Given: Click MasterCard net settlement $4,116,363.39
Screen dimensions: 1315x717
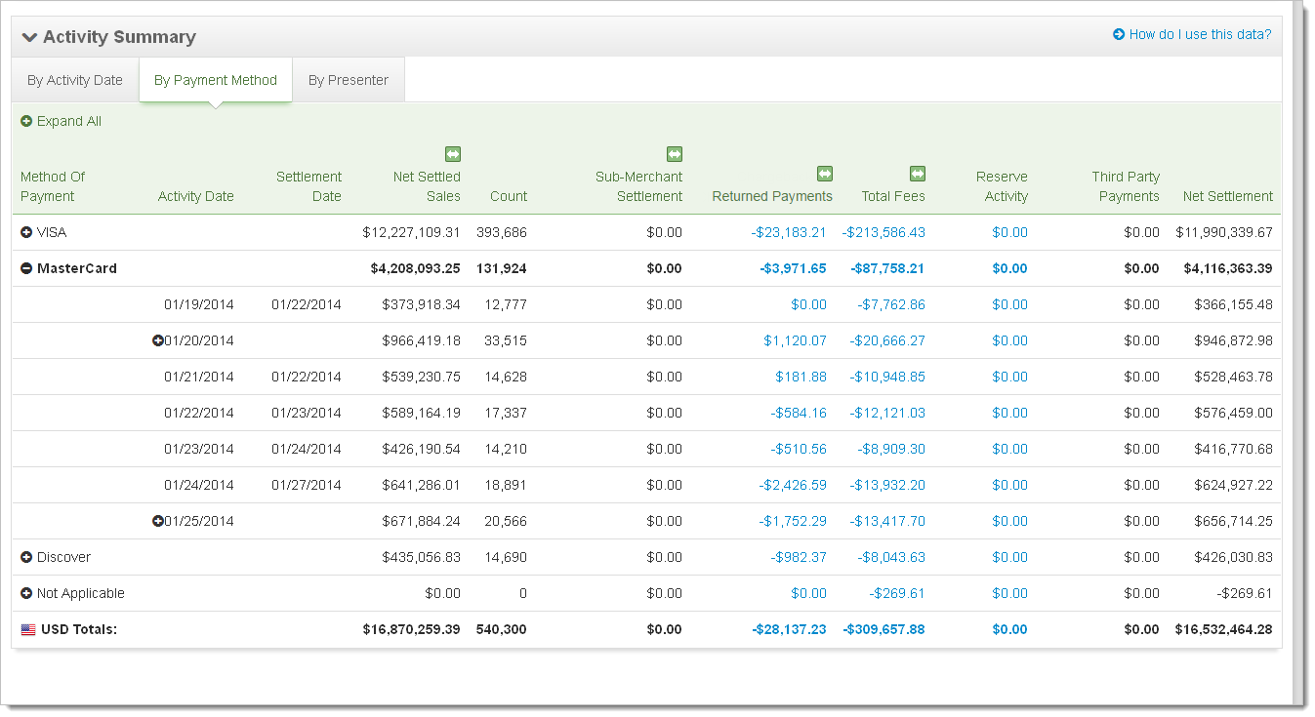Looking at the screenshot, I should (1228, 269).
